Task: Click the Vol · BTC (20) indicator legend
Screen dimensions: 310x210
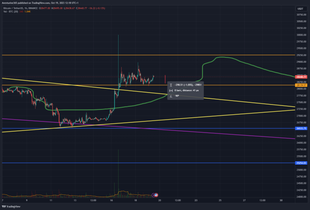Action: pos(11,12)
